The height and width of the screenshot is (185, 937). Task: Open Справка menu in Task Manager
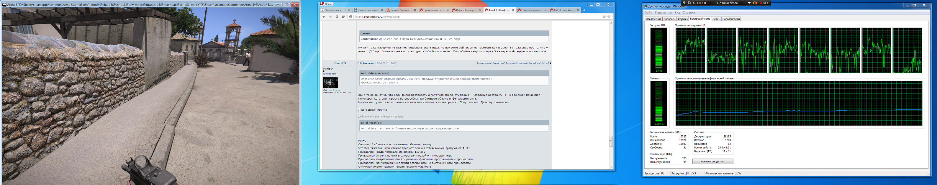point(689,13)
